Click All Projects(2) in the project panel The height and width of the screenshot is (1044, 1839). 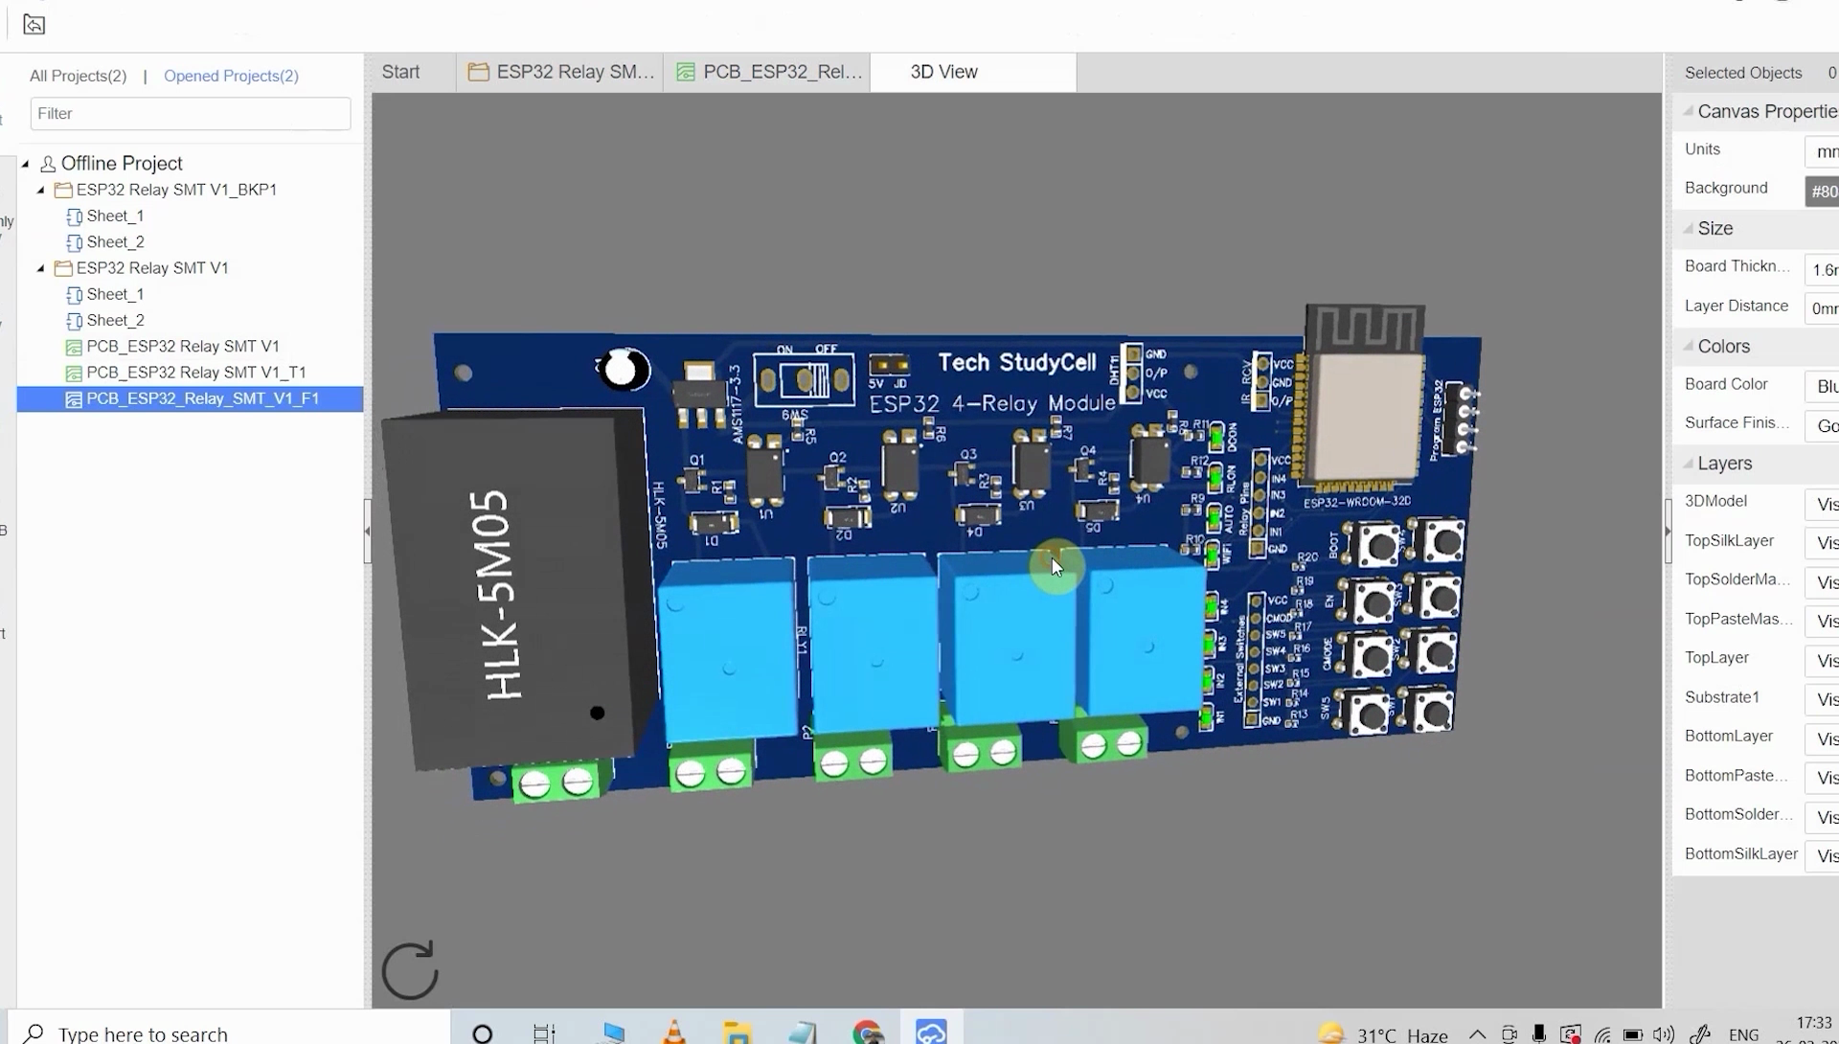(x=78, y=76)
